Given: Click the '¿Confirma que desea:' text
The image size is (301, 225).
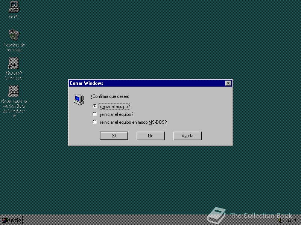Looking at the screenshot, I should pos(109,96).
